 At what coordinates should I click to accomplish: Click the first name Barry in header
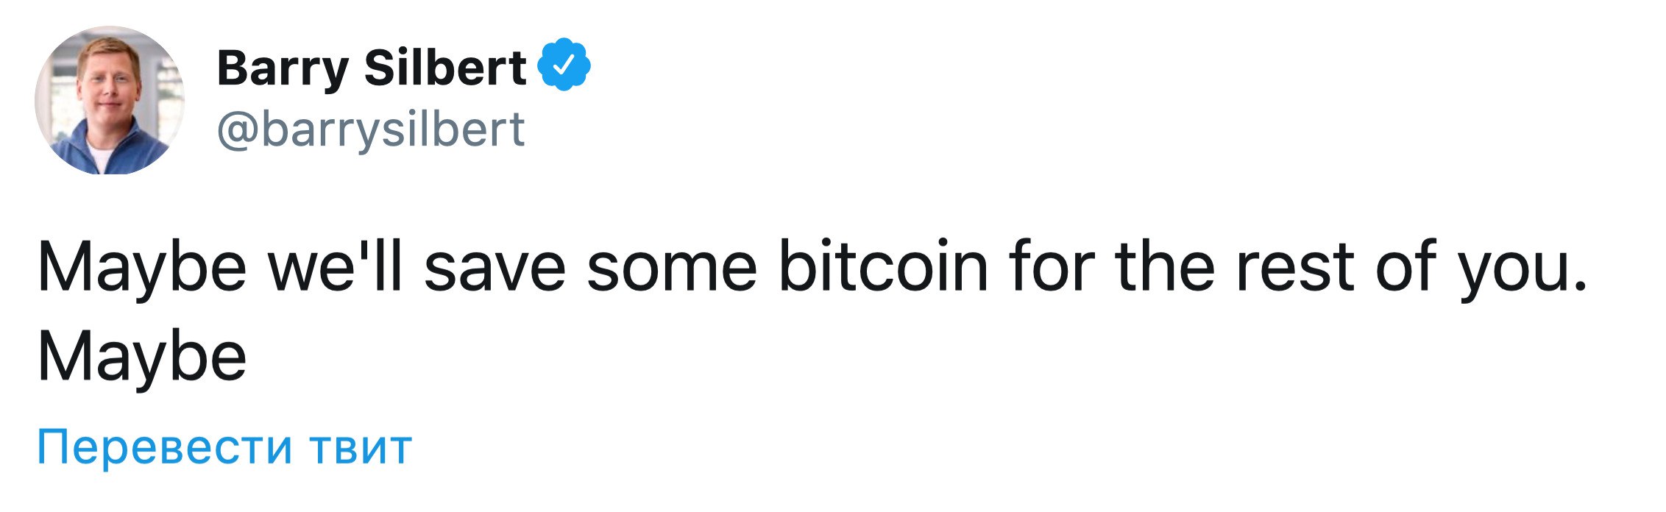pos(282,70)
